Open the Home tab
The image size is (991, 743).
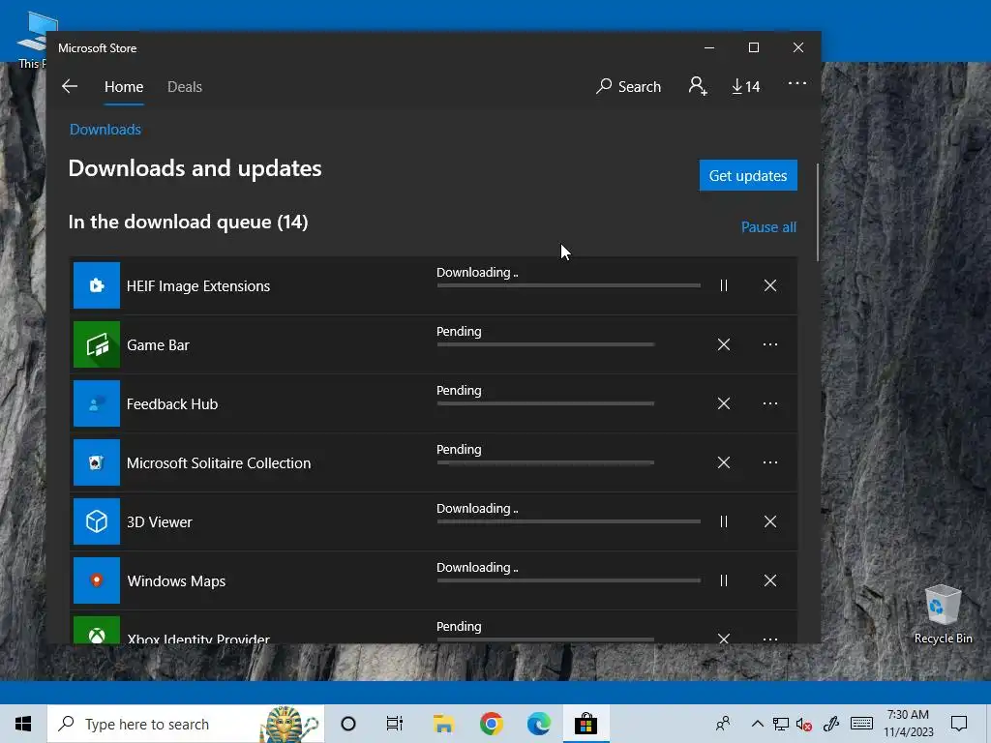coord(124,86)
